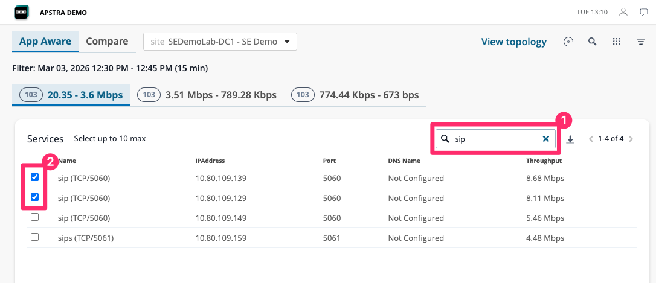Screen dimensions: 656x283
Task: Click the search magnifier icon in toolbar
Action: pos(593,42)
